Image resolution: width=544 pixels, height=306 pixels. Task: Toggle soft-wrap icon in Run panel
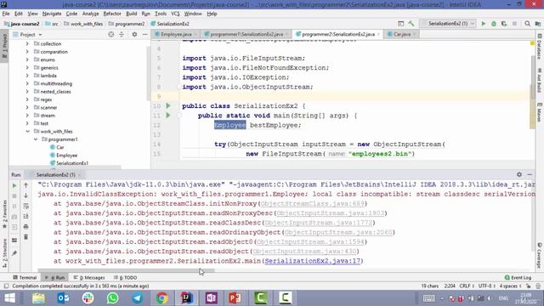pos(26,206)
